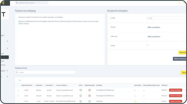Click the username Chef
187x104 pixels.
coord(26,96)
